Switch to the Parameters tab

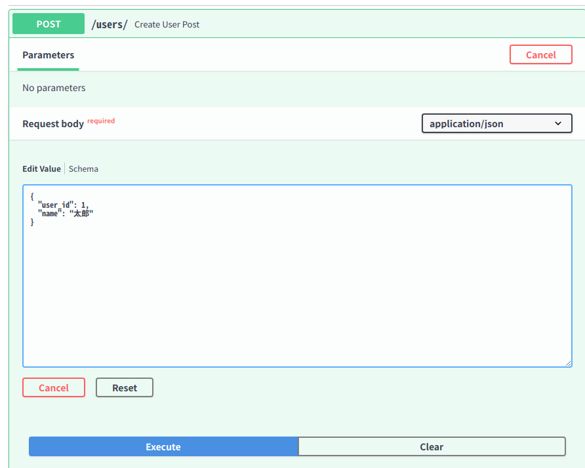click(x=48, y=55)
